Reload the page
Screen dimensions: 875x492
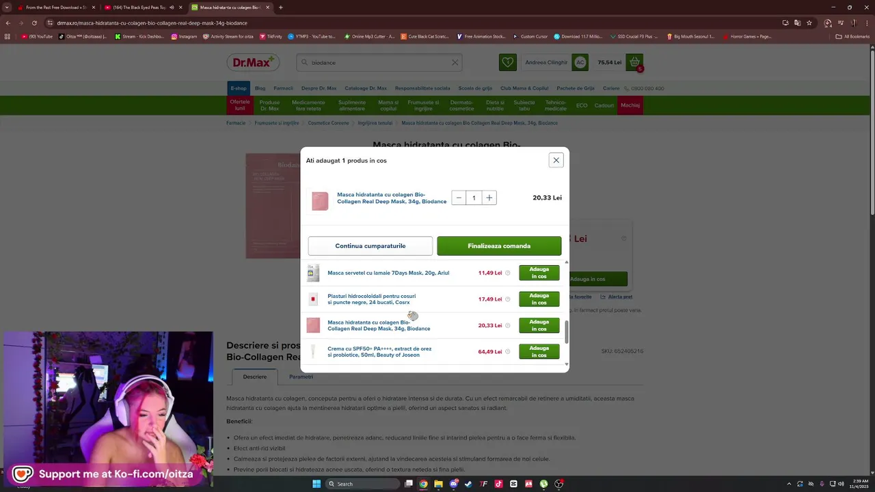tap(34, 23)
